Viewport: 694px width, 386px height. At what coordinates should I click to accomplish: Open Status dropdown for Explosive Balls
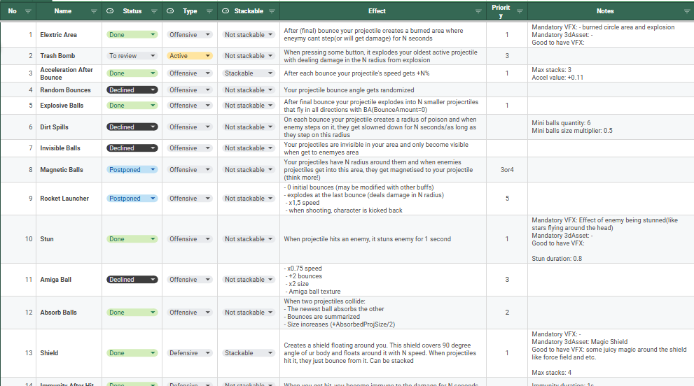[132, 105]
